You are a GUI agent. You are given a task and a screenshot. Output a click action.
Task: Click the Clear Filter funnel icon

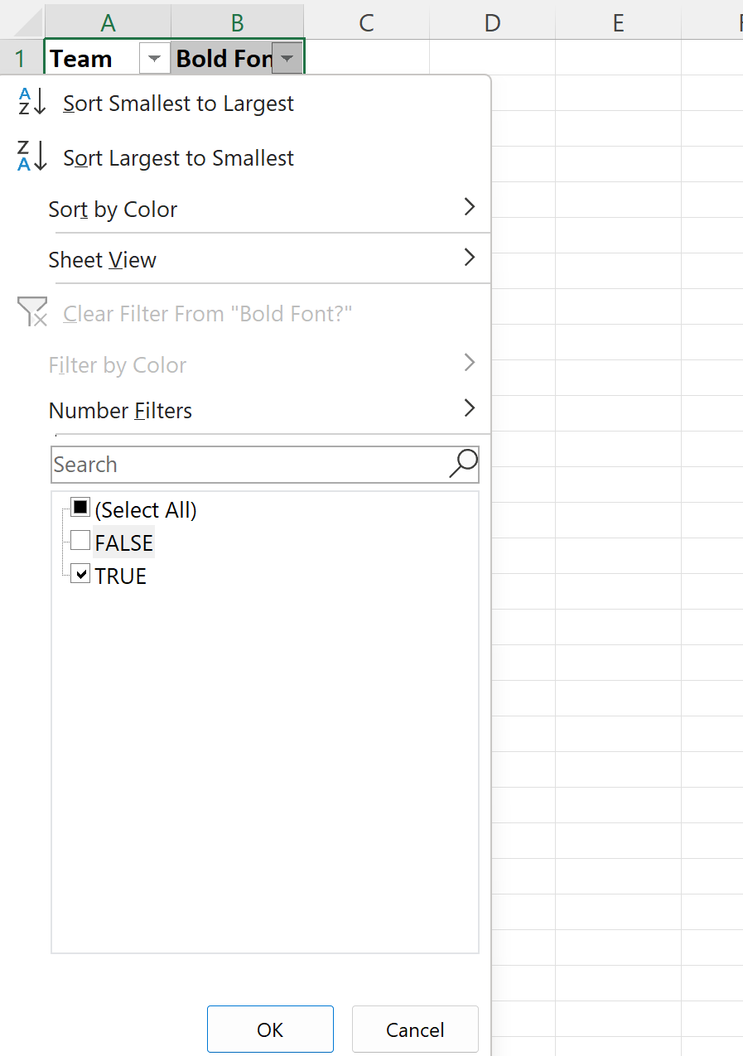[32, 312]
